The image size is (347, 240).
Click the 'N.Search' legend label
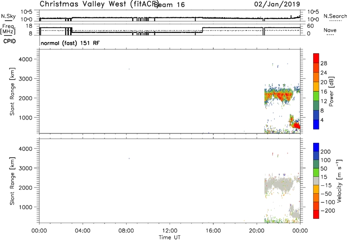pos(335,16)
